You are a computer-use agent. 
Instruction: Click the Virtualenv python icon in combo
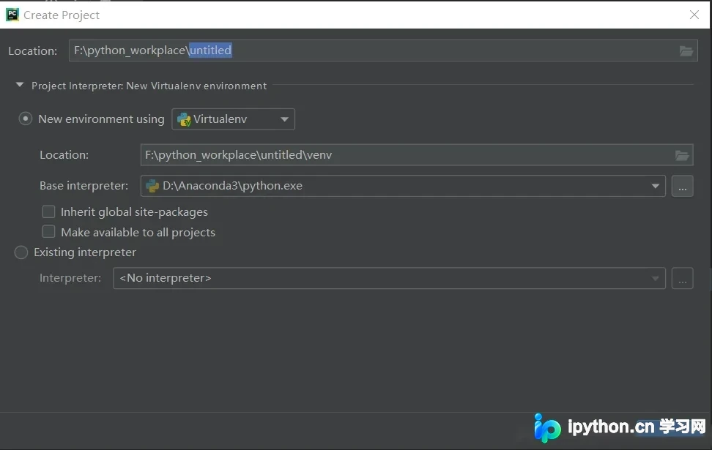point(184,119)
